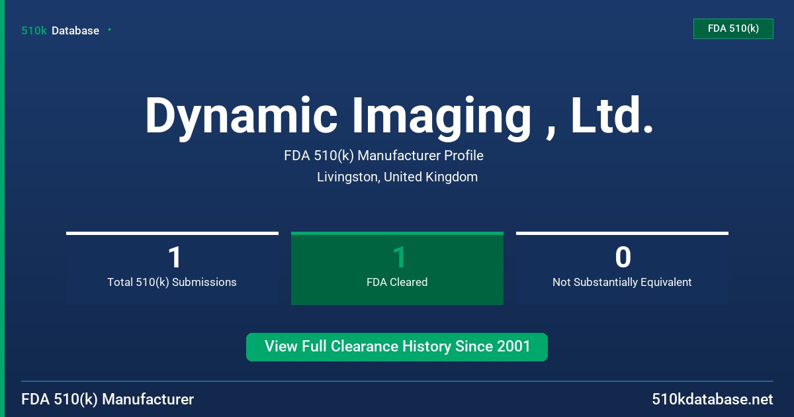Click the FDA 510(k) badge
This screenshot has width=794, height=417.
point(733,28)
